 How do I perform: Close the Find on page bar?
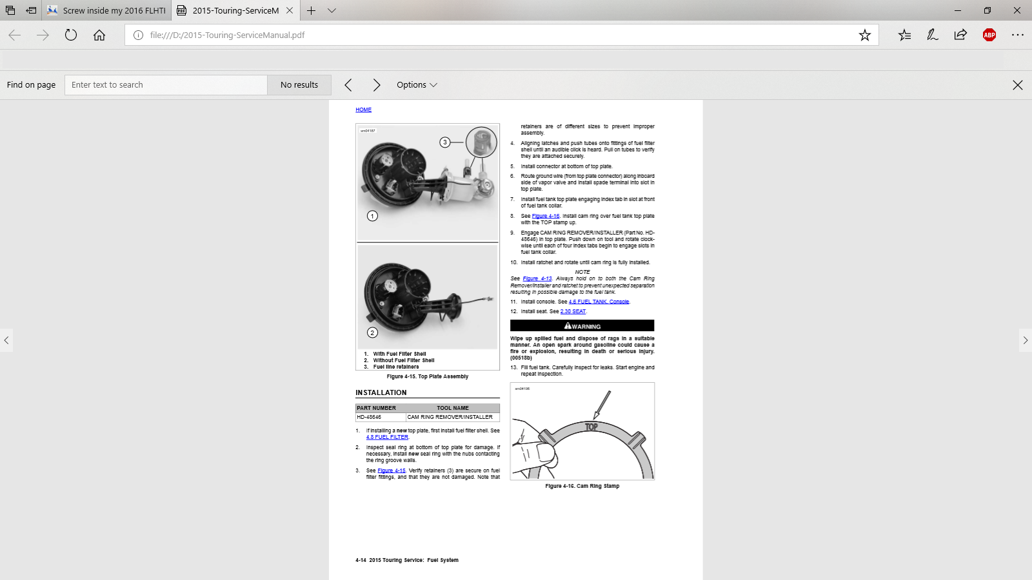click(1017, 85)
